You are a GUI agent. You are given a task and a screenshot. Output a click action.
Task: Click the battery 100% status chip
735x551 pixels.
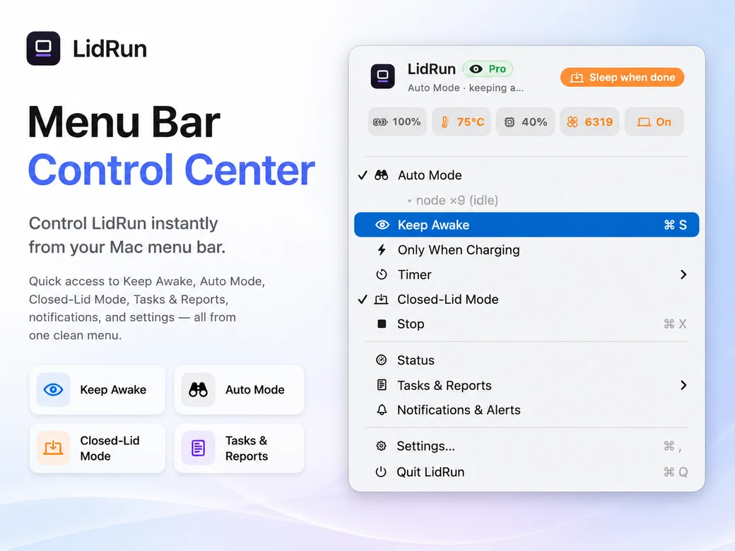(397, 122)
